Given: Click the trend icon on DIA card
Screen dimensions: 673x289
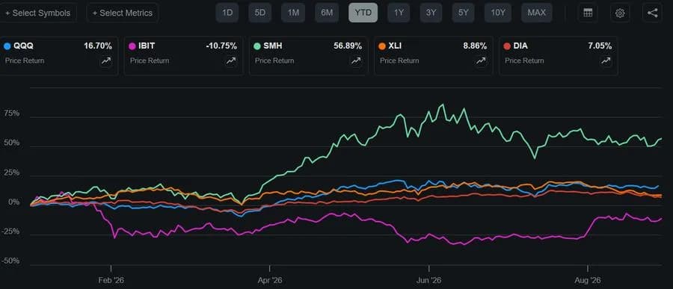Looking at the screenshot, I should tap(606, 61).
